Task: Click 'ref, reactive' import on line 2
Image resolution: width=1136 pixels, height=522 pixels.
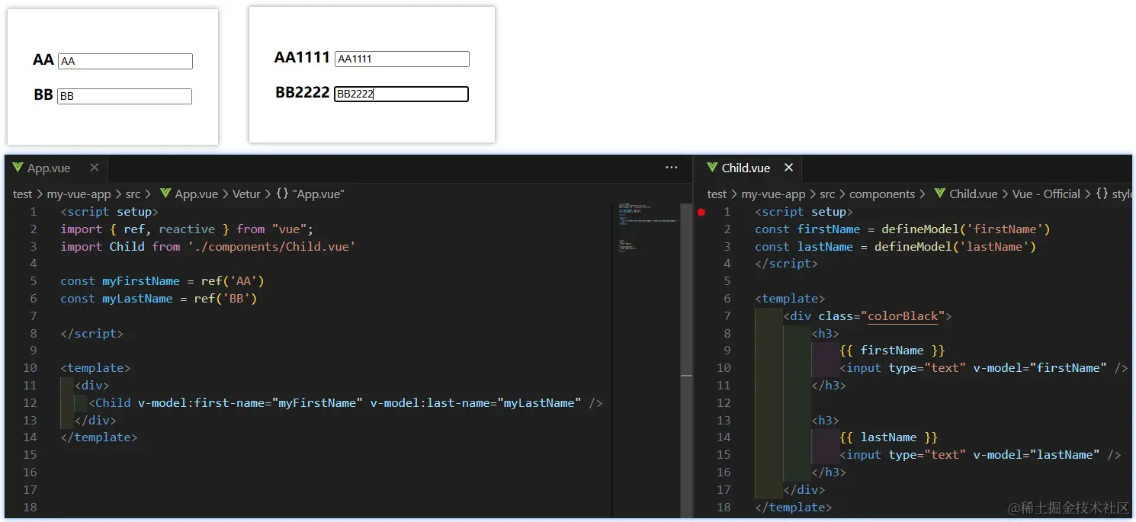Action: tap(169, 229)
